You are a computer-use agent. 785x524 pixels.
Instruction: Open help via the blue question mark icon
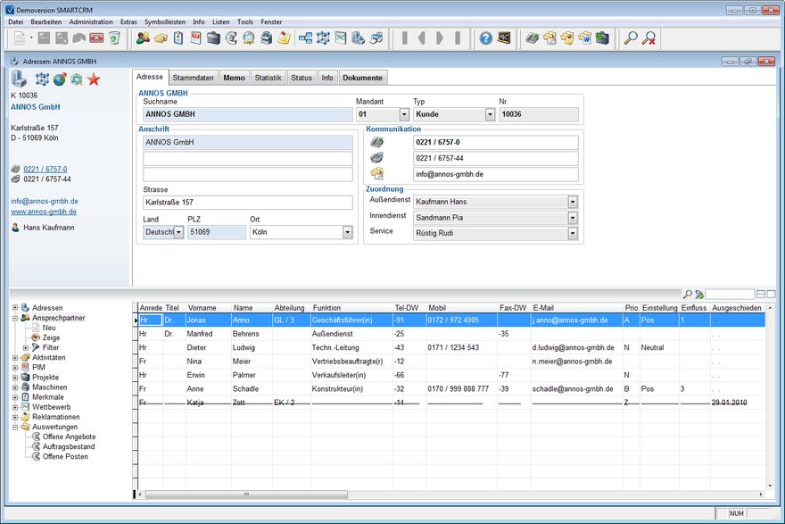coord(485,38)
